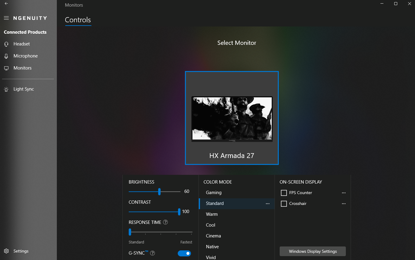This screenshot has height=260, width=415.
Task: Click the Contrast slider thumb
Action: 179,212
